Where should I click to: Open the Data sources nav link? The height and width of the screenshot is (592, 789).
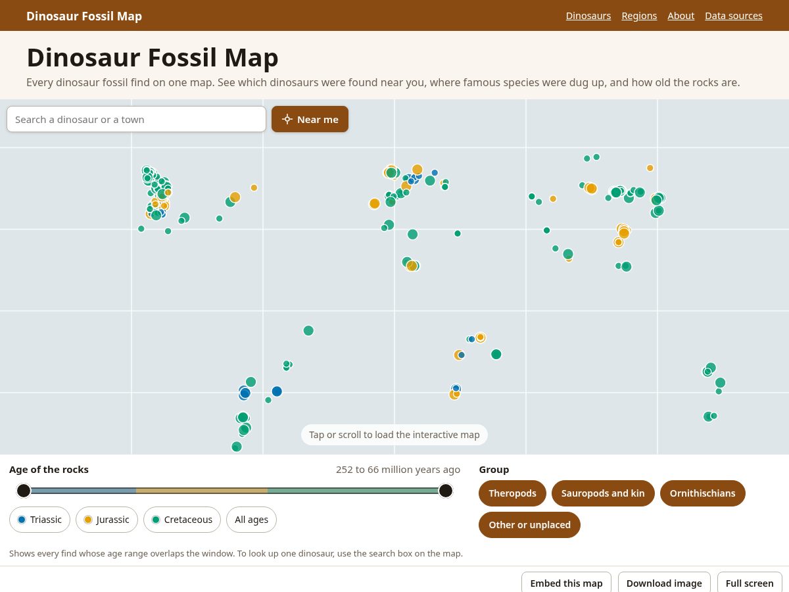pos(734,16)
